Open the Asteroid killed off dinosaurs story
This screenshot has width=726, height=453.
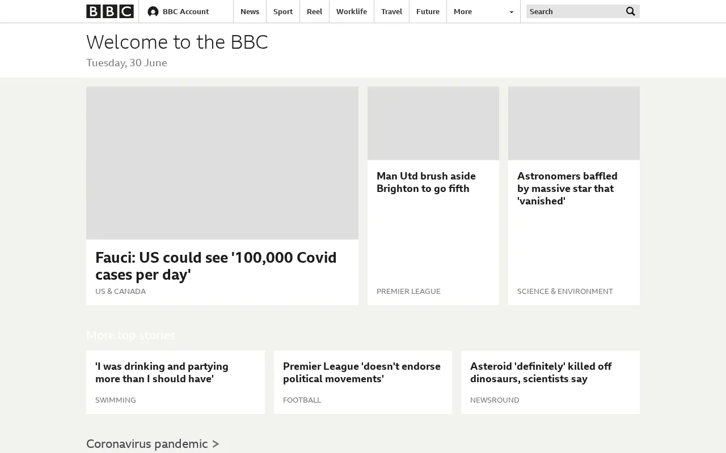[541, 373]
